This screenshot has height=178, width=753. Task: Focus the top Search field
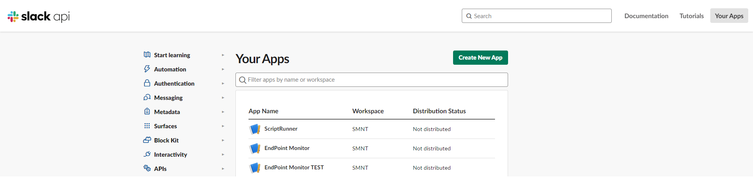[x=537, y=16]
